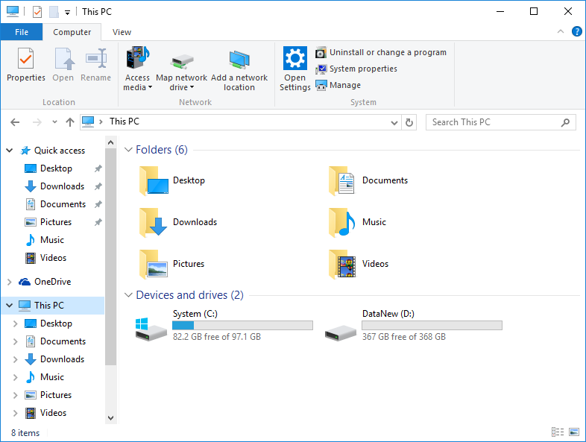Click Add a network location
This screenshot has height=442, width=586.
coord(239,71)
